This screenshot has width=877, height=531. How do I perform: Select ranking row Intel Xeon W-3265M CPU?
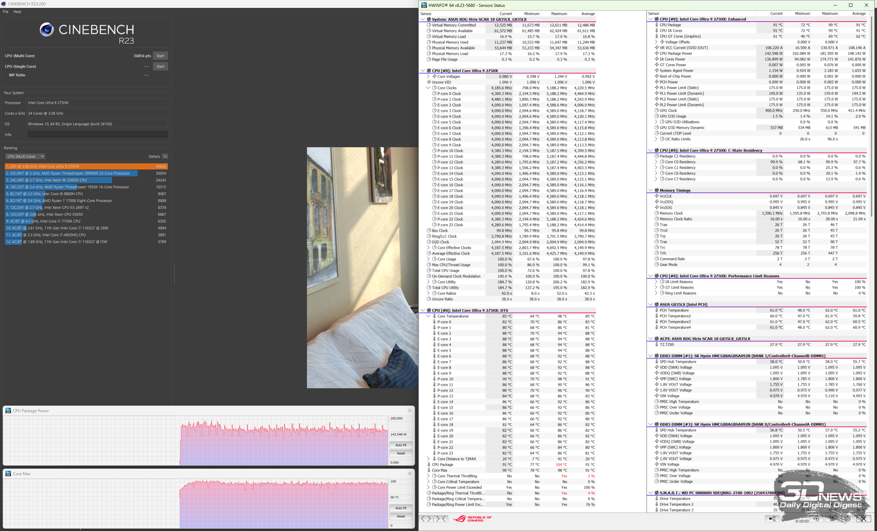(86, 180)
